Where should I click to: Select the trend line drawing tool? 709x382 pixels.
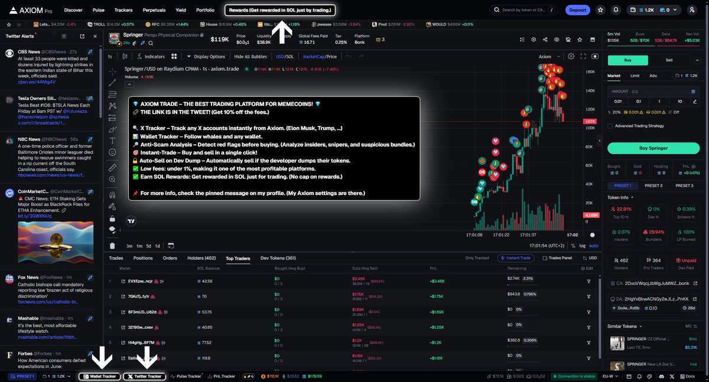112,83
